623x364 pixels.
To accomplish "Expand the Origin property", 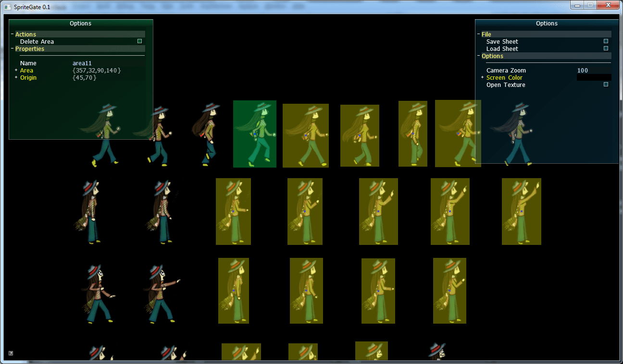I will [16, 77].
